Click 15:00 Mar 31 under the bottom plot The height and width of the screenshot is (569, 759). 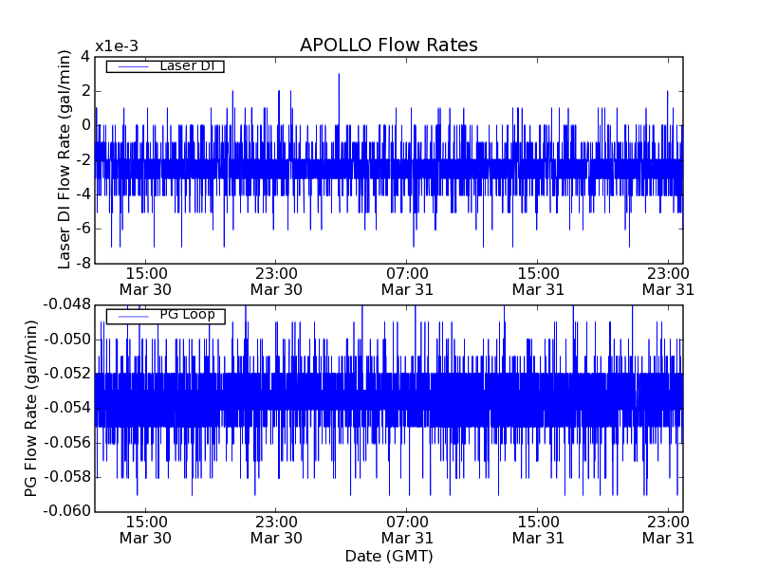point(538,529)
